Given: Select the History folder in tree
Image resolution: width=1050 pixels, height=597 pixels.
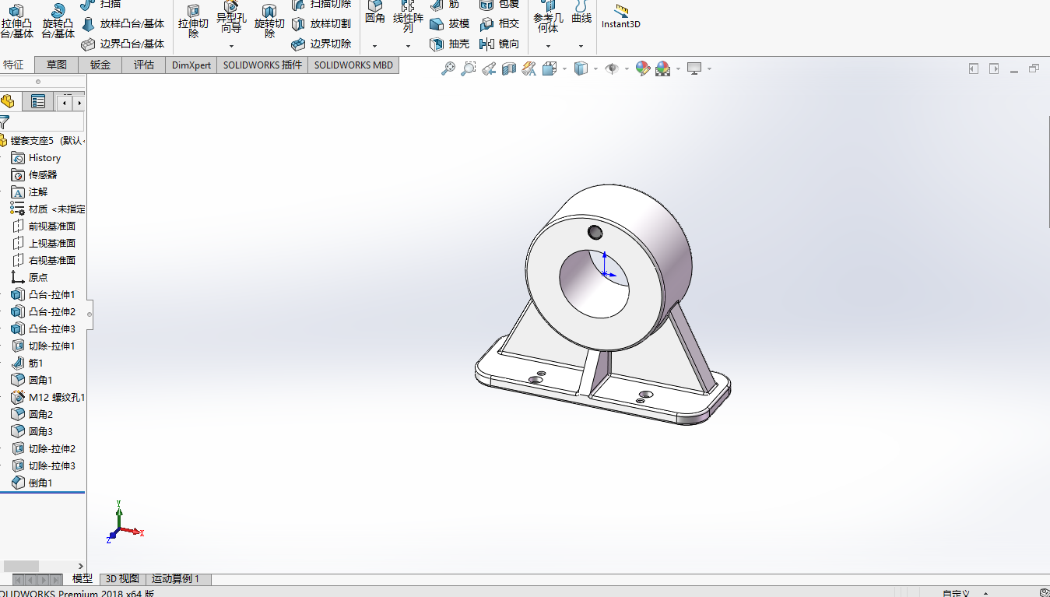Looking at the screenshot, I should (x=36, y=158).
